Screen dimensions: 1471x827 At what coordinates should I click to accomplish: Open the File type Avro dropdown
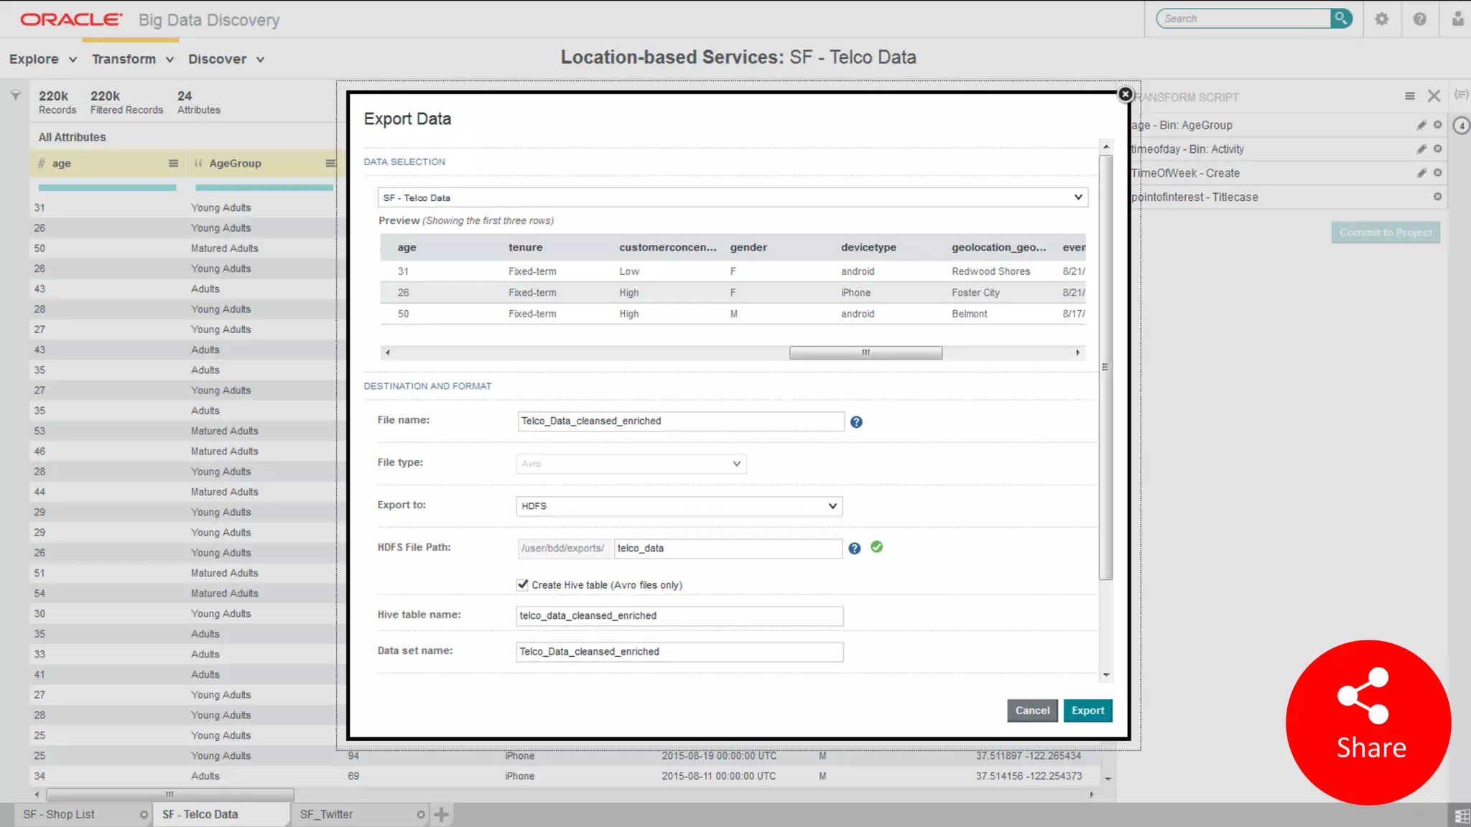point(631,464)
